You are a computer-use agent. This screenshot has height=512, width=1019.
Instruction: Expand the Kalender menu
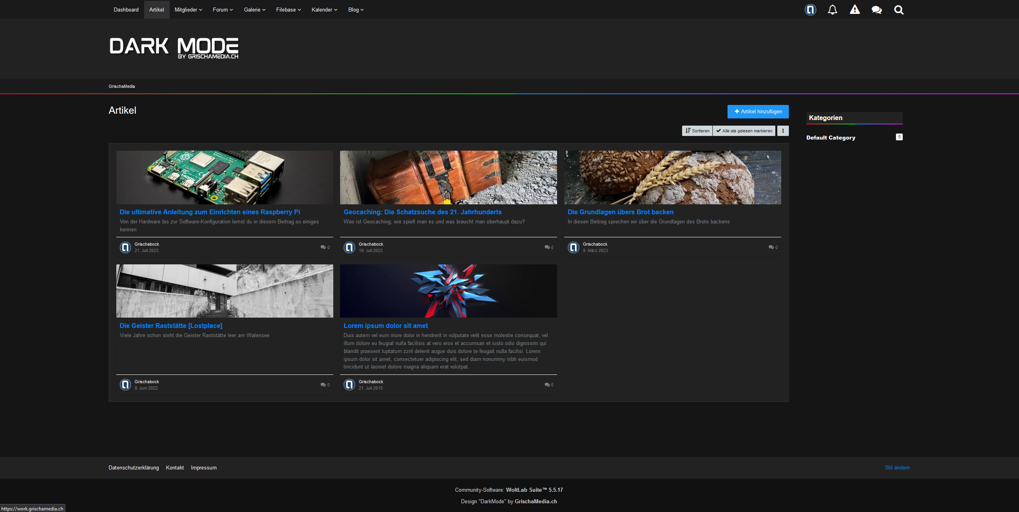(x=324, y=10)
